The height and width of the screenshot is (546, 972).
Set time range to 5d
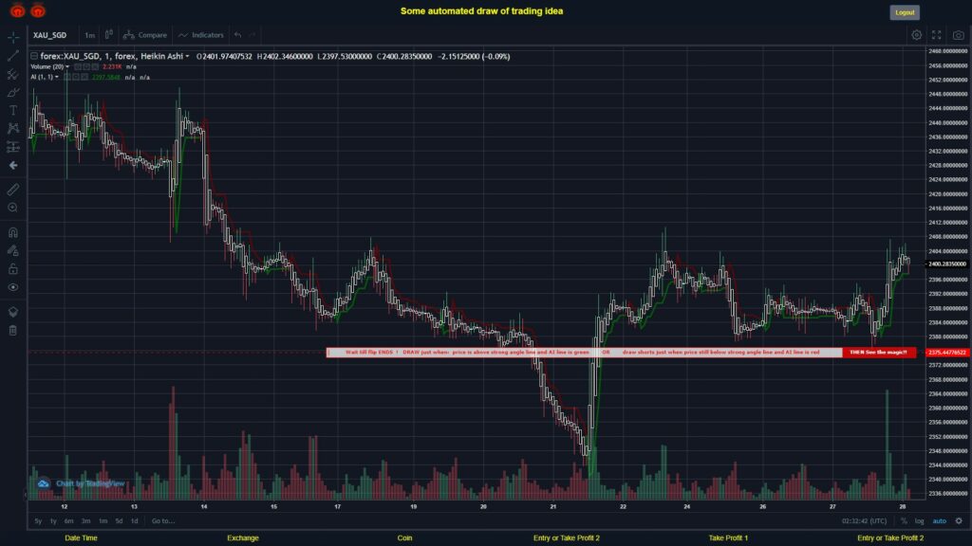tap(119, 521)
